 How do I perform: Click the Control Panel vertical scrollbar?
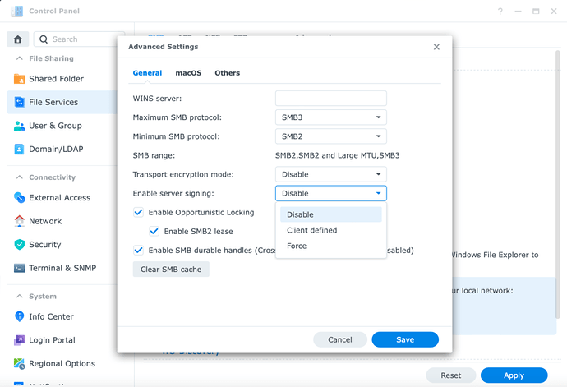click(x=558, y=184)
